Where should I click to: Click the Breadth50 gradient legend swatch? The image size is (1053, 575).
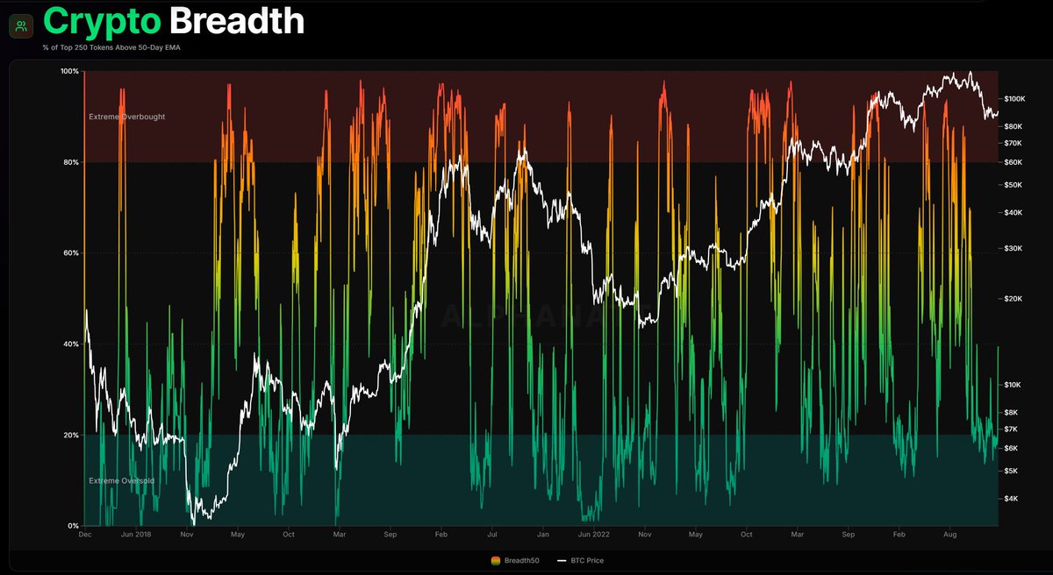496,560
